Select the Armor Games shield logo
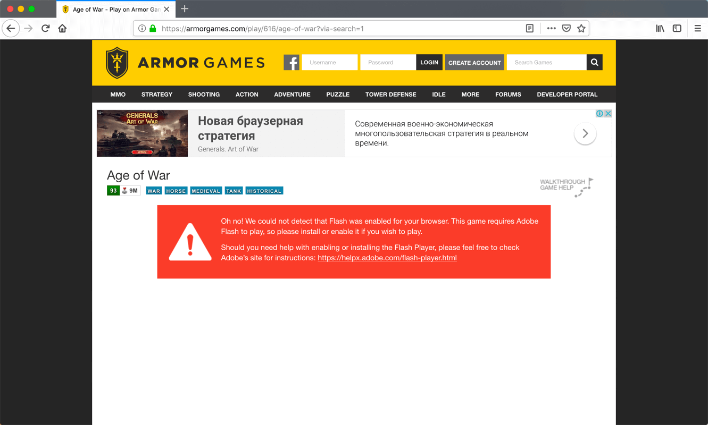 (x=116, y=62)
